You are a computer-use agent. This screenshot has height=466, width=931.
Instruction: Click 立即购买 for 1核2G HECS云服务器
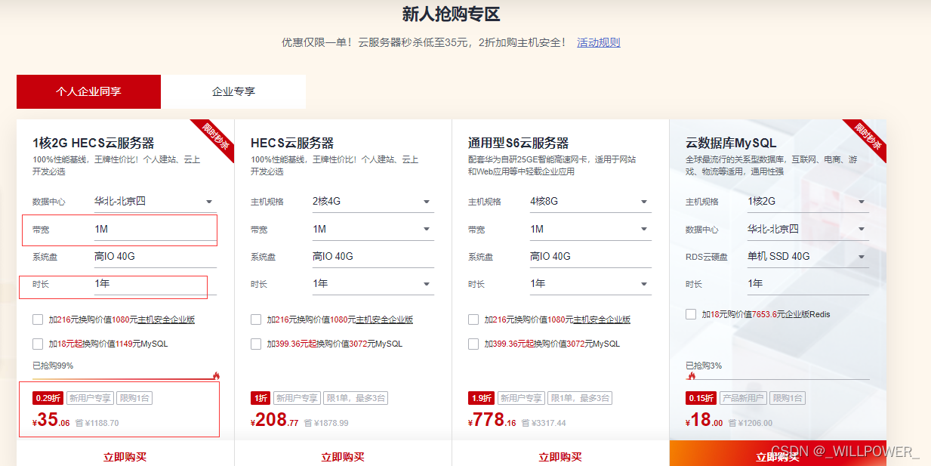(x=125, y=457)
